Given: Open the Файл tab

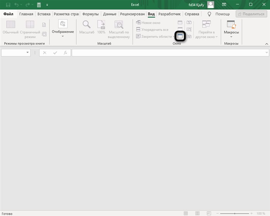Looking at the screenshot, I should 8,14.
